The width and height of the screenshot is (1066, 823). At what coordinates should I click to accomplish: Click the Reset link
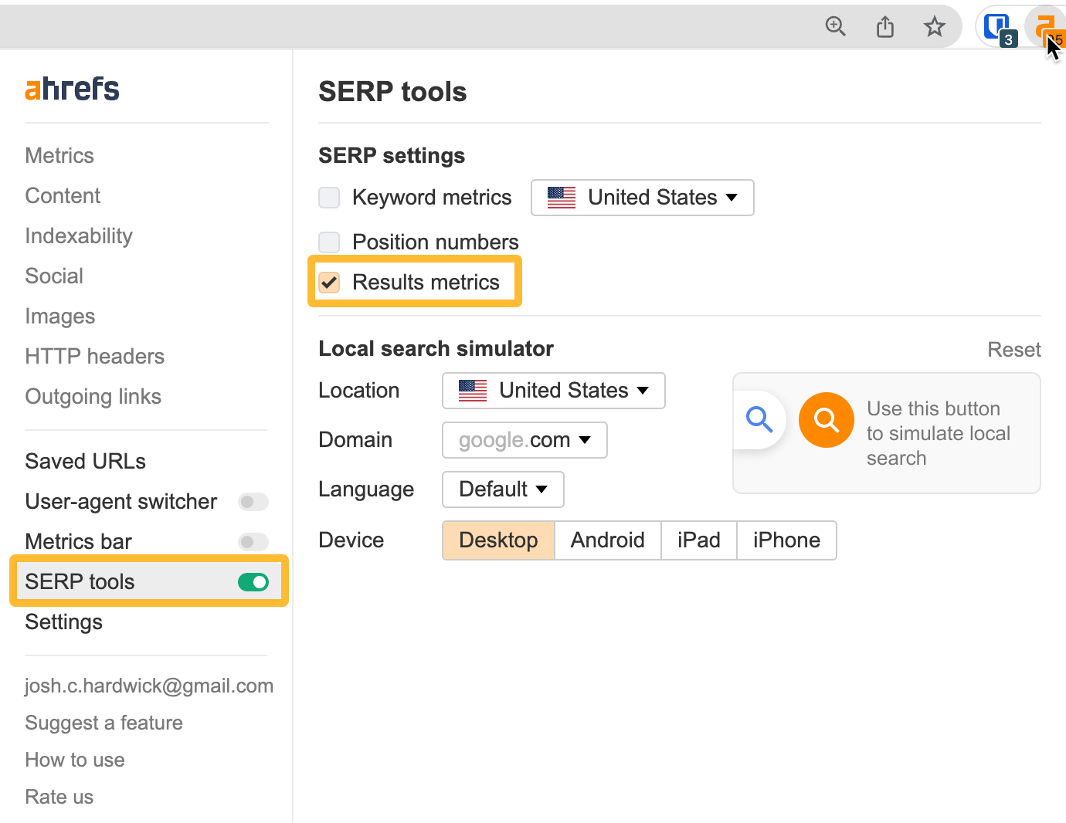tap(1014, 349)
